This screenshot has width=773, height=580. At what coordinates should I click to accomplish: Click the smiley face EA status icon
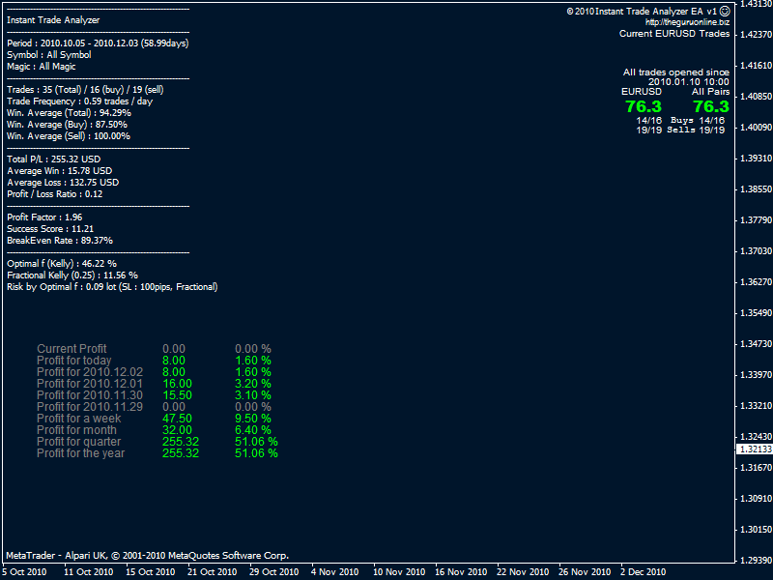point(724,11)
